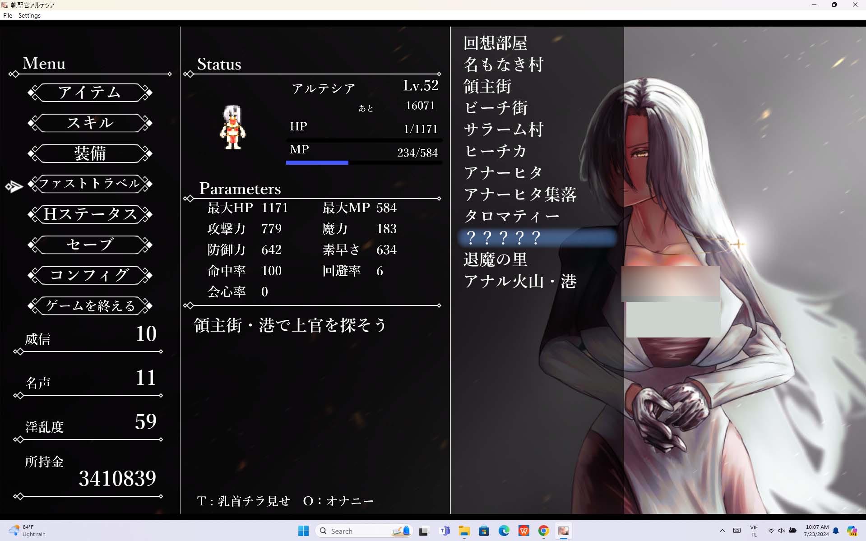Show hidden icons with tray chevron

coord(722,531)
